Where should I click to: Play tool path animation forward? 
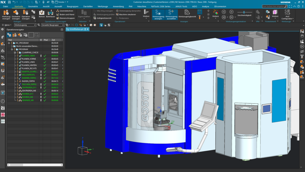[231, 12]
